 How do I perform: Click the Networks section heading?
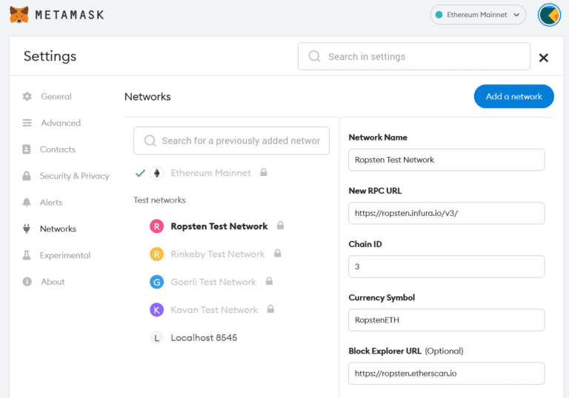click(x=147, y=97)
